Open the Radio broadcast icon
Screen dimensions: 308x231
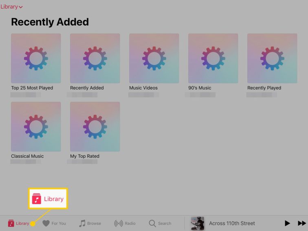(119, 223)
